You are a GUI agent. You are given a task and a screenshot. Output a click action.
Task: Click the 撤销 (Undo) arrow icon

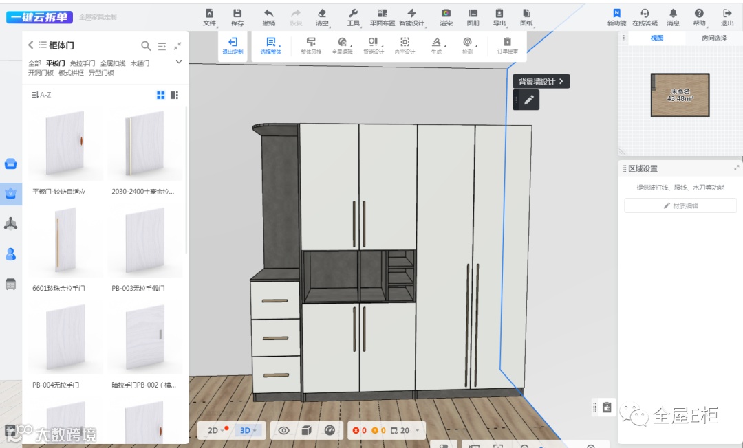point(268,14)
